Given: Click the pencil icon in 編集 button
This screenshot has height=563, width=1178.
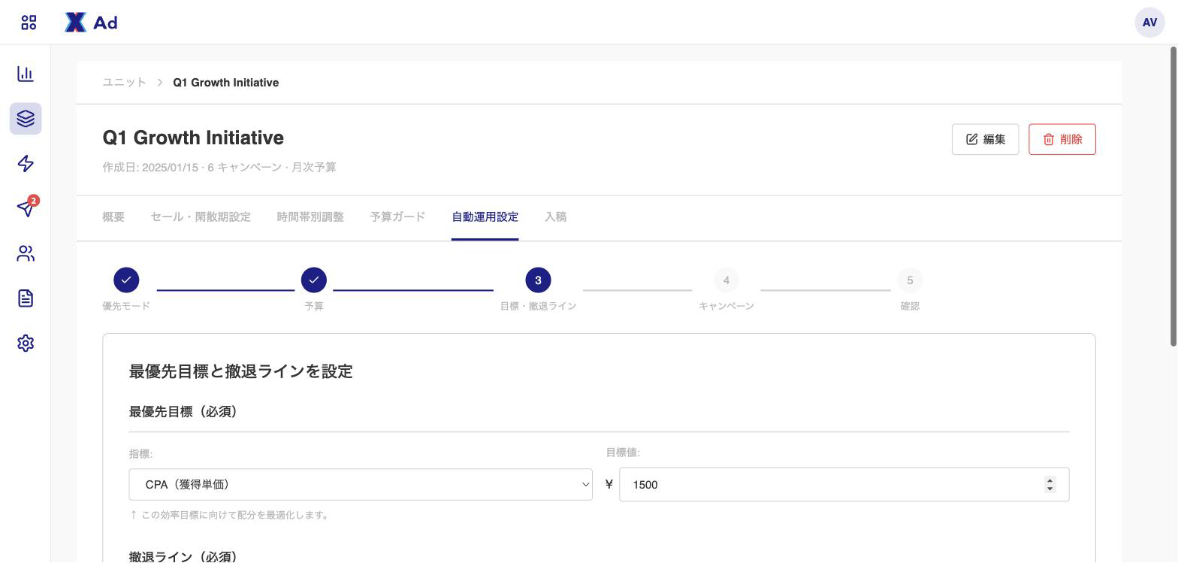Looking at the screenshot, I should 971,139.
